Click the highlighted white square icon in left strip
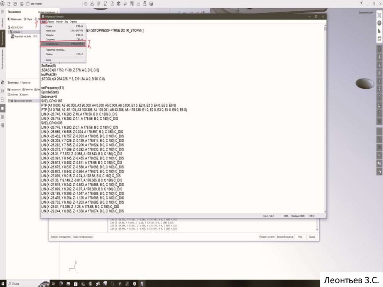This screenshot has width=383, height=287. (3, 109)
